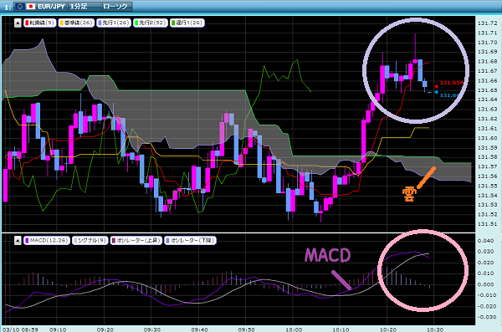
Task: Click the 10:20 time axis label
Action: [388, 329]
